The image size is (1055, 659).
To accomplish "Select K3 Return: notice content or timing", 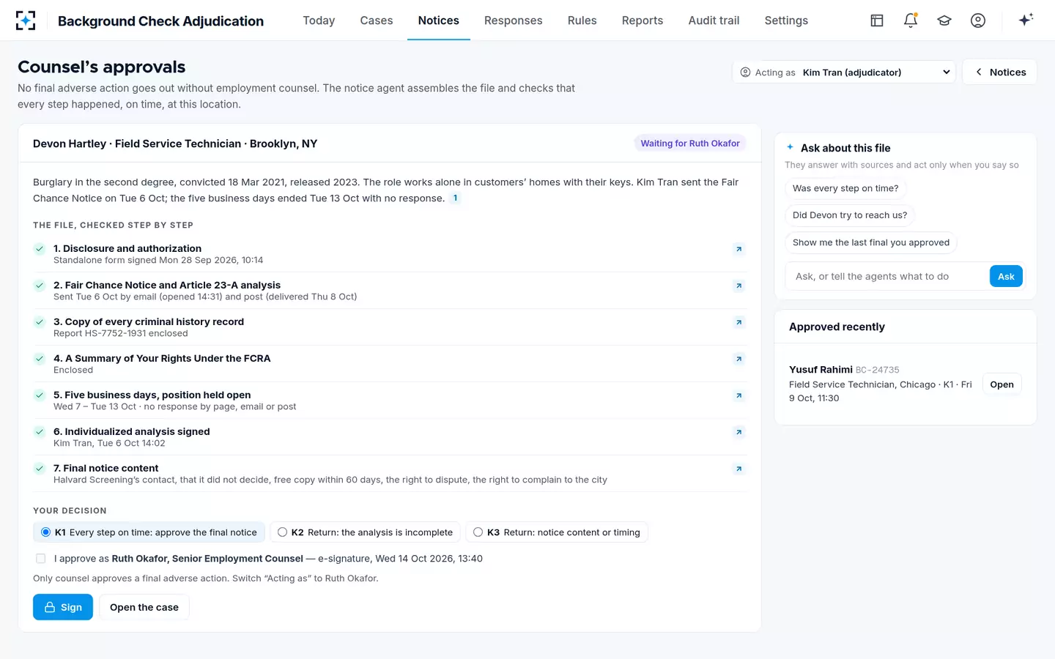I will click(557, 532).
